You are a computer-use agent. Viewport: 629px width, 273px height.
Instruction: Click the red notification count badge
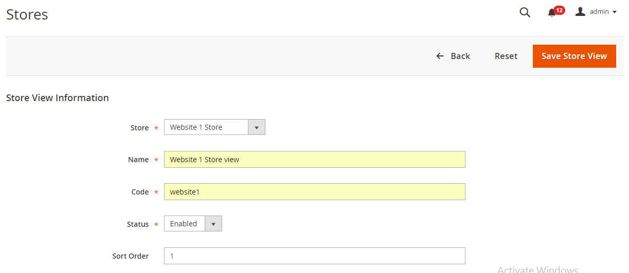click(559, 10)
